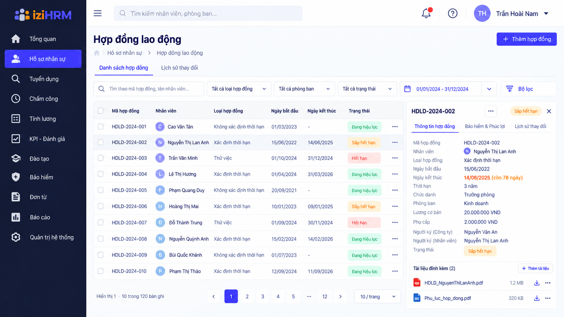Image resolution: width=564 pixels, height=317 pixels.
Task: Focus the top employee search bar
Action: tap(208, 13)
